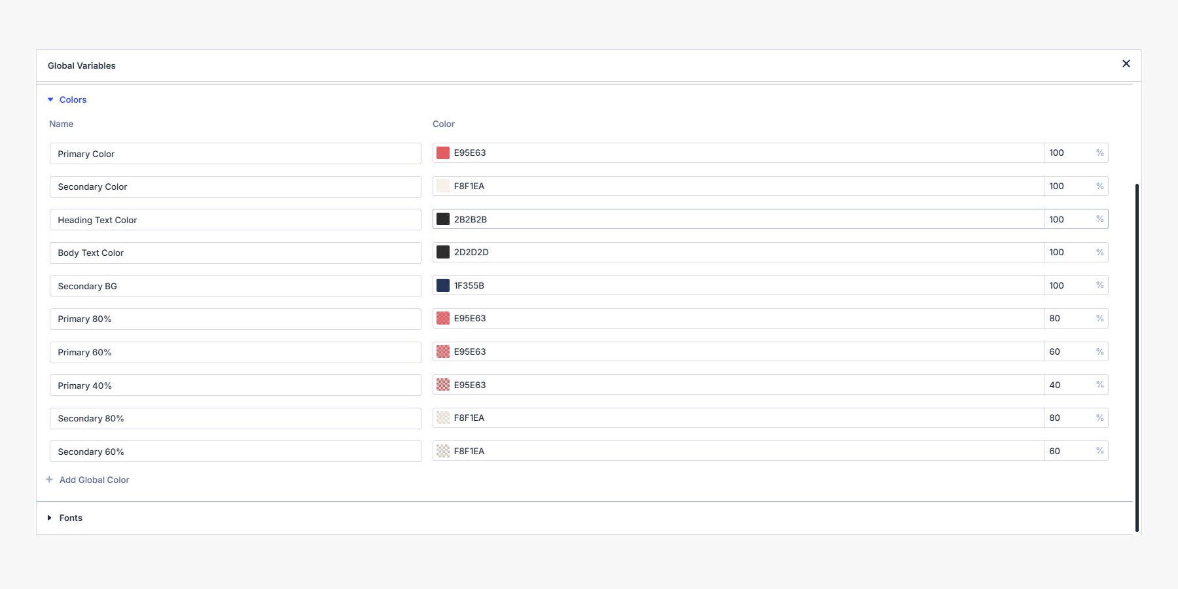1178x589 pixels.
Task: Open the Secondary 60% color swatch
Action: pyautogui.click(x=442, y=450)
